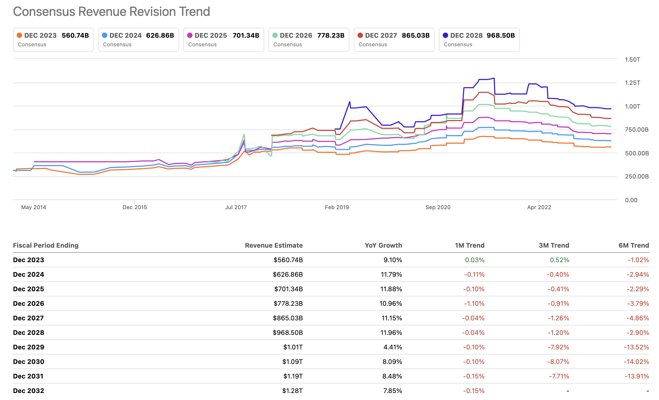
Task: Click the $626.86B revenue estimate cell
Action: (288, 274)
